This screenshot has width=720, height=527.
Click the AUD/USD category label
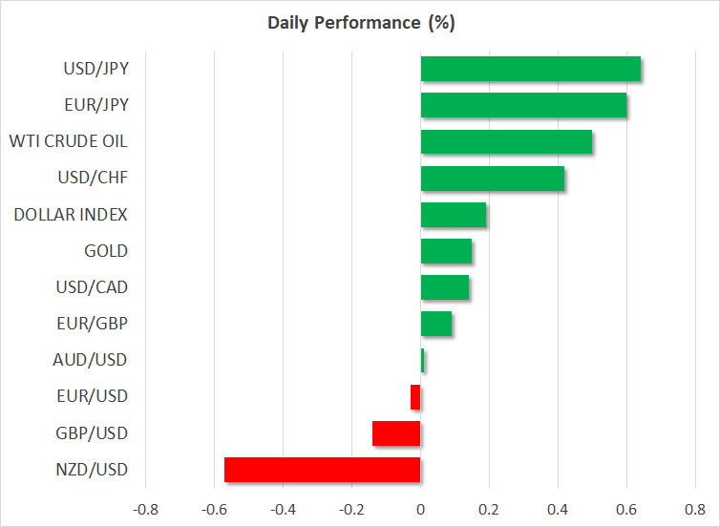click(90, 360)
